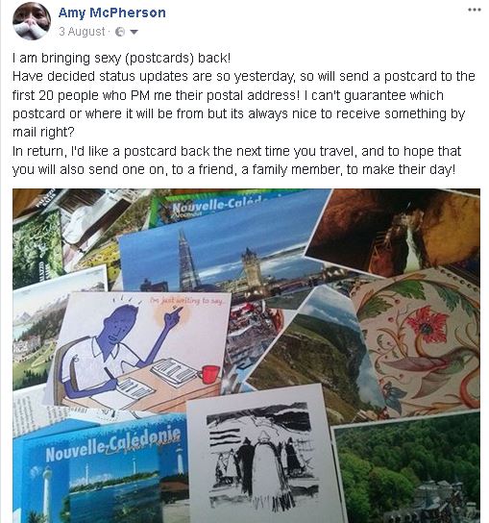Image resolution: width=489 pixels, height=523 pixels.
Task: Click the floral illustrated postcard
Action: tap(420, 343)
